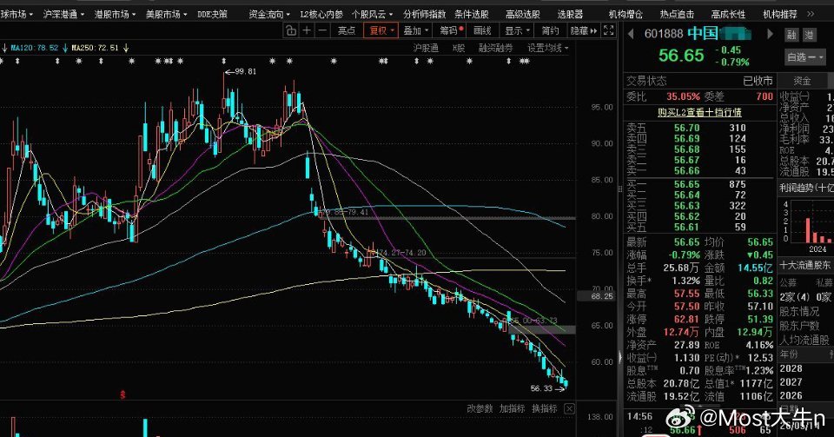Open 机构增仓 menu
The image size is (834, 437).
point(625,15)
